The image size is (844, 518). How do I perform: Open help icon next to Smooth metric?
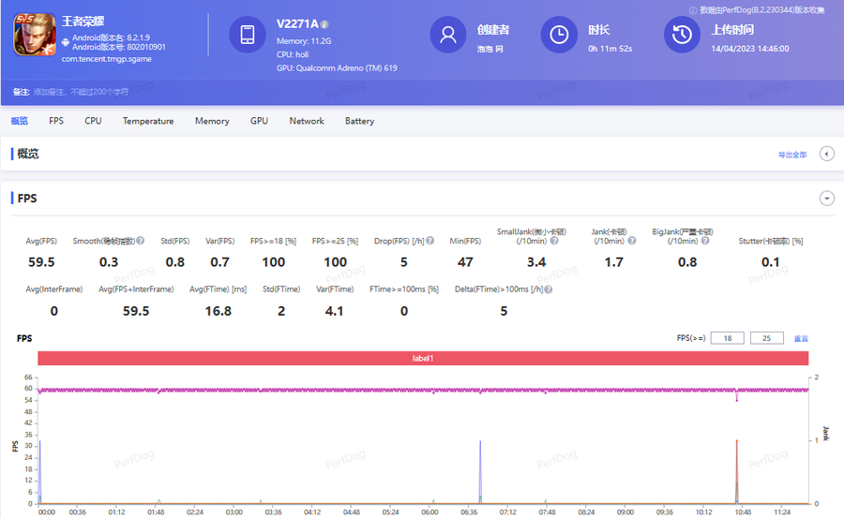click(141, 241)
